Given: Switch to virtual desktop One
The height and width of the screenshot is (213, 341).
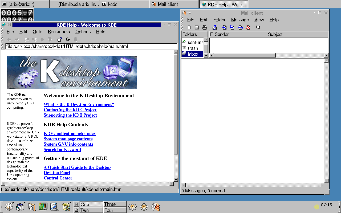Looking at the screenshot, I should [x=91, y=204].
